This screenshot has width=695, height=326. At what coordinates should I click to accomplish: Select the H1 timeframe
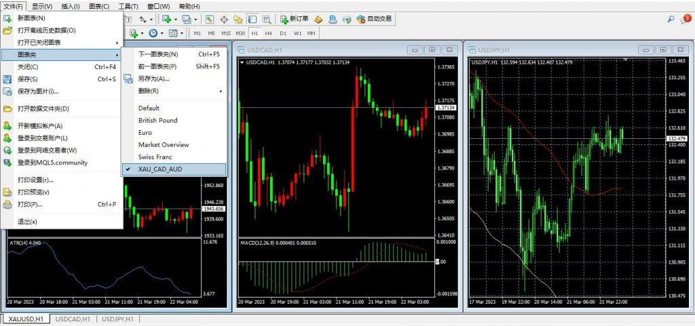pyautogui.click(x=255, y=33)
